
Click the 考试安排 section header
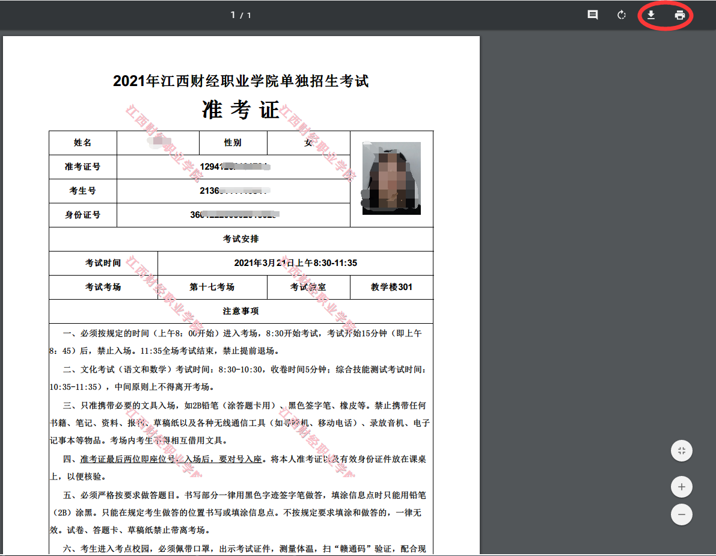(240, 239)
